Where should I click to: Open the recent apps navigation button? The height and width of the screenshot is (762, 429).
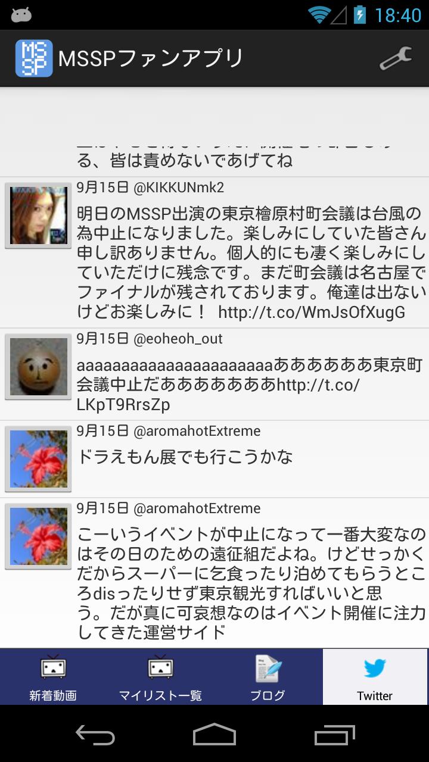coord(335,735)
